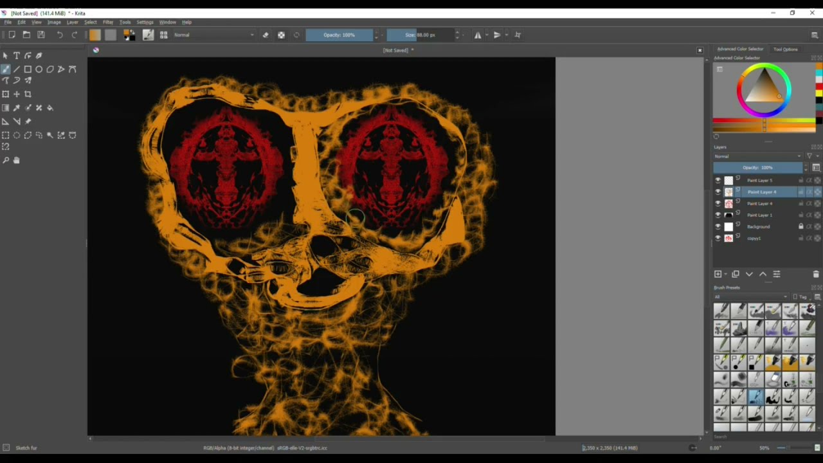Select the Color Picker eyedropper tool
Image resolution: width=823 pixels, height=463 pixels.
17,108
